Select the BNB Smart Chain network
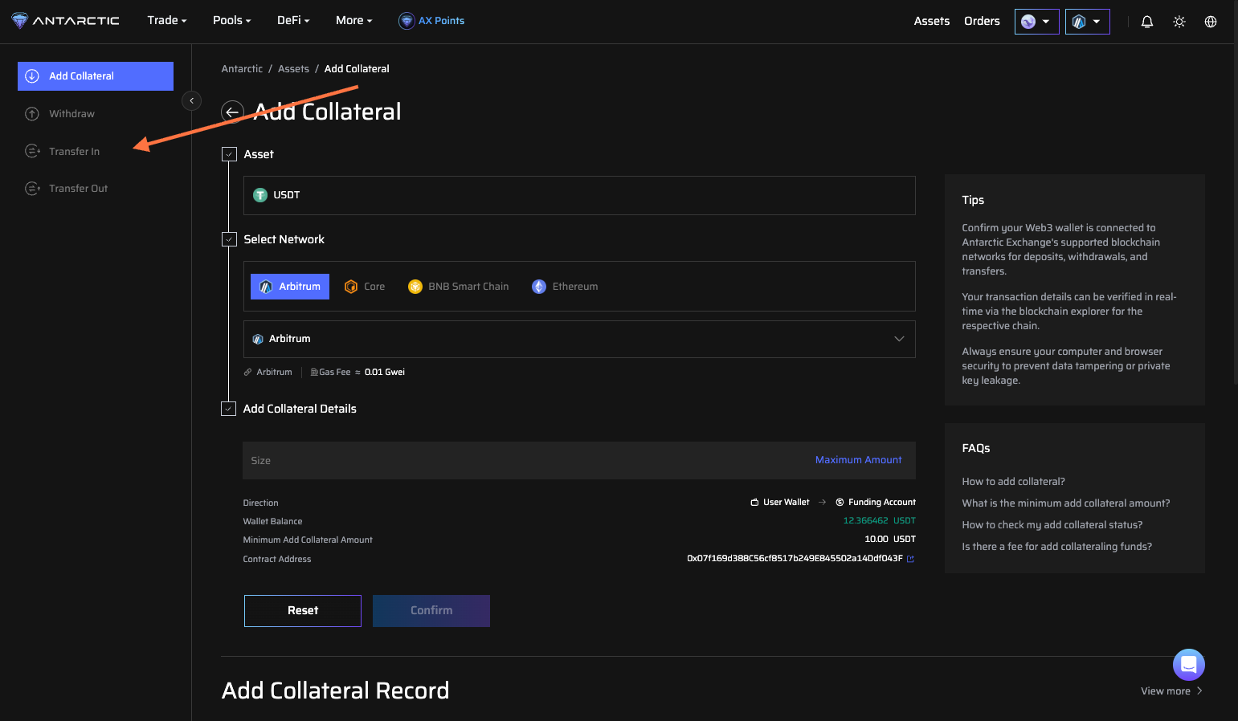 pos(459,287)
